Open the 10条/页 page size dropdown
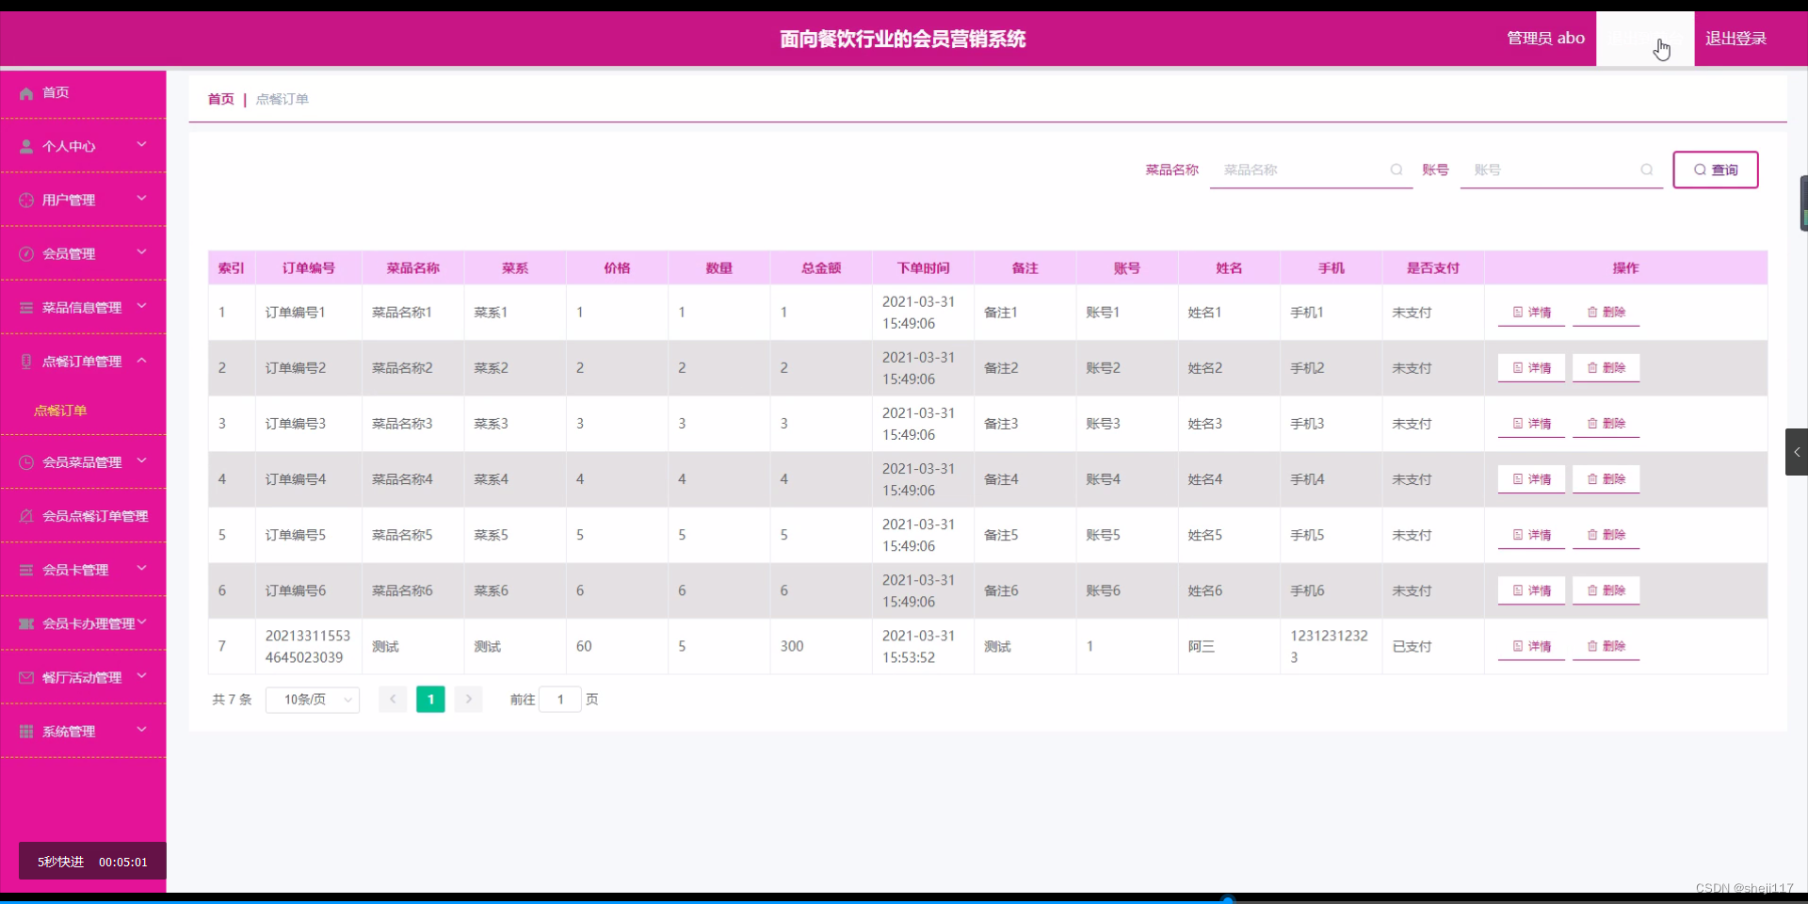The height and width of the screenshot is (904, 1808). point(312,700)
